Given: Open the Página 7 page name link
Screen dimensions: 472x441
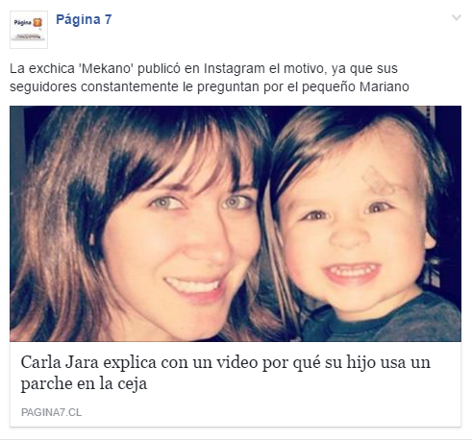Looking at the screenshot, I should point(84,19).
